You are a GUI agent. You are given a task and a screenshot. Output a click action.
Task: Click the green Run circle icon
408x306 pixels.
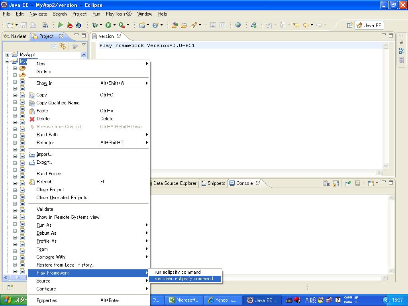(108, 25)
